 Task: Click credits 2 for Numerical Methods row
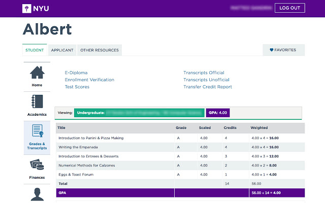pyautogui.click(x=226, y=165)
